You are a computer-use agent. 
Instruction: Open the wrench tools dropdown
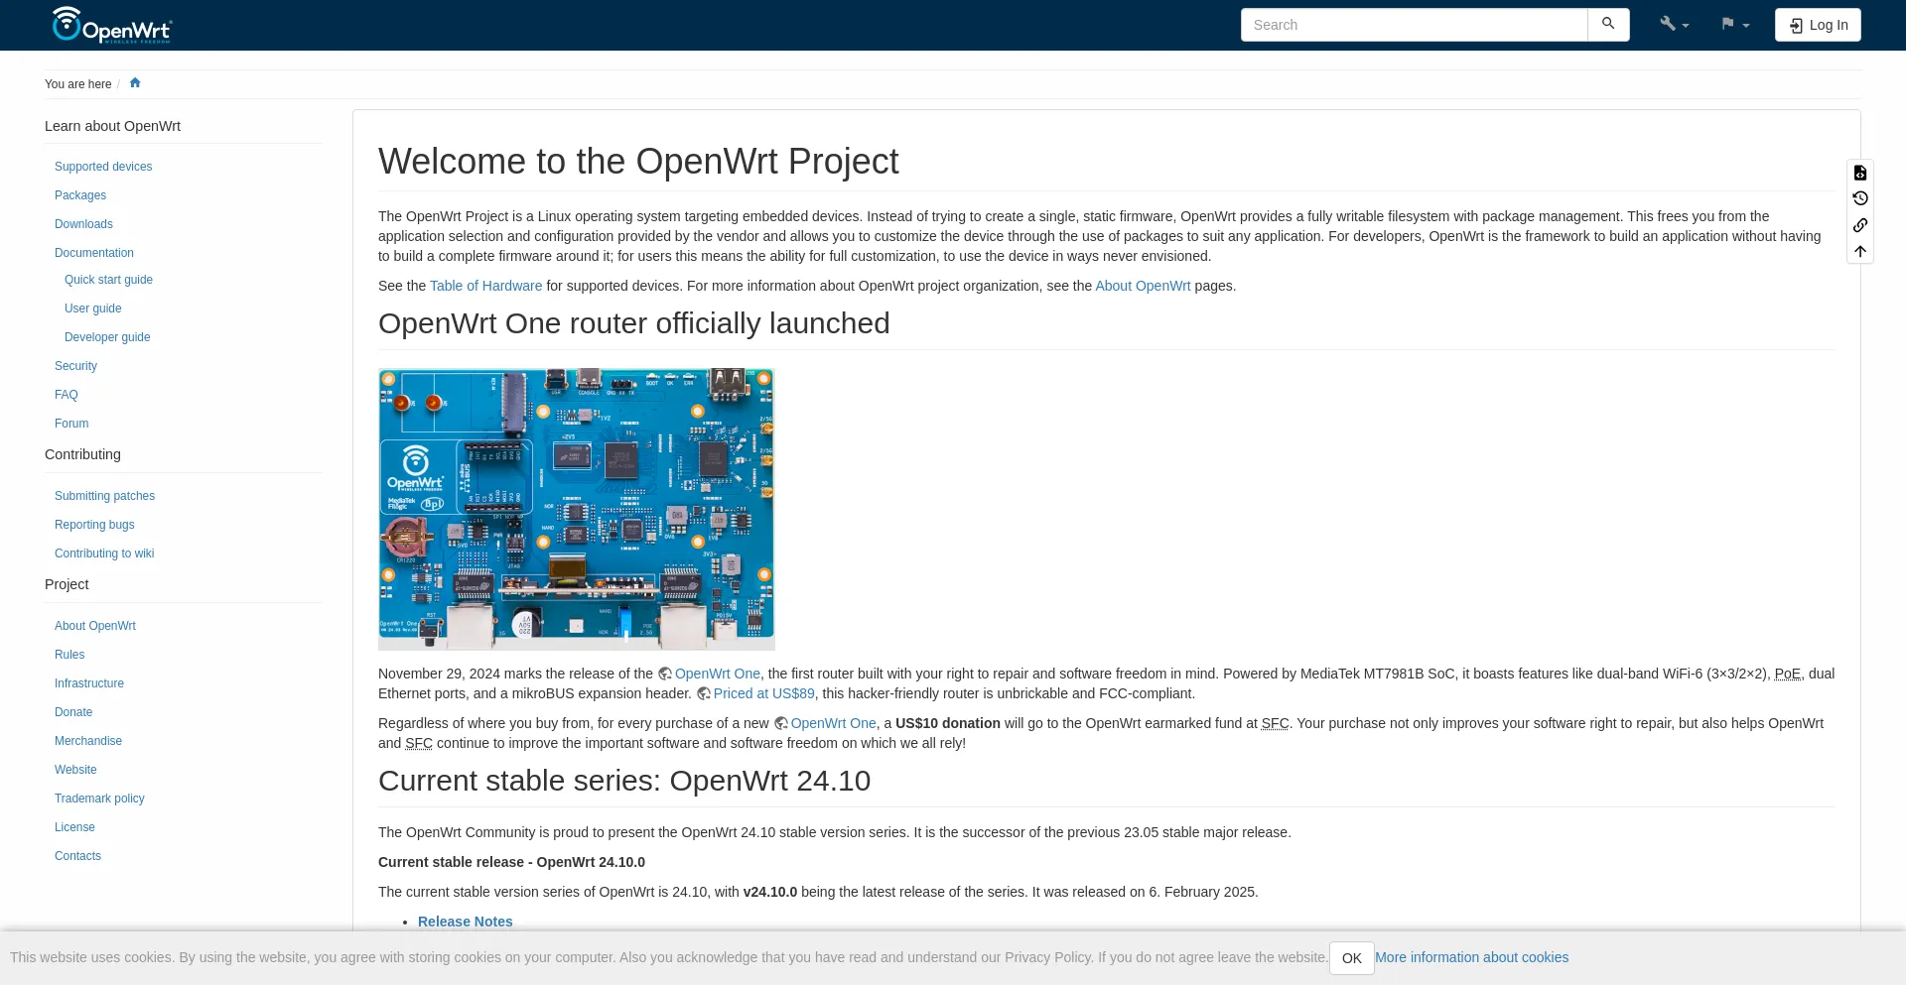pos(1674,25)
